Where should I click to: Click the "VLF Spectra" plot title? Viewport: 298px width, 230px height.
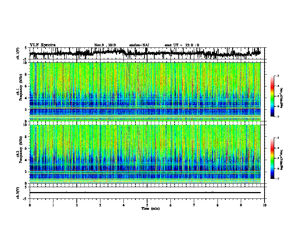pyautogui.click(x=43, y=45)
